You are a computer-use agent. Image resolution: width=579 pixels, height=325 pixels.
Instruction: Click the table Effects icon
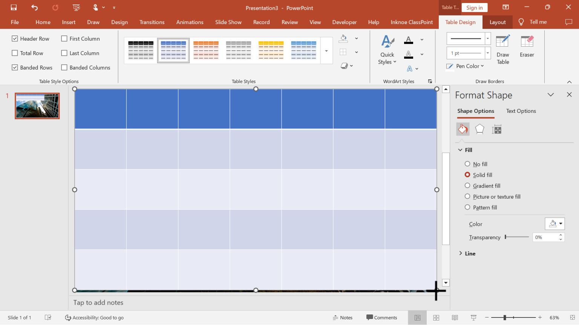[345, 65]
